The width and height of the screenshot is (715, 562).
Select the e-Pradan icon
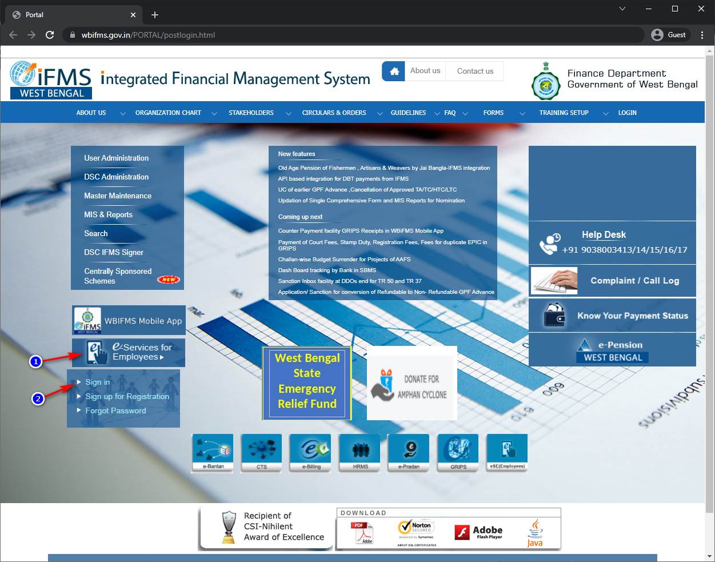pyautogui.click(x=408, y=453)
